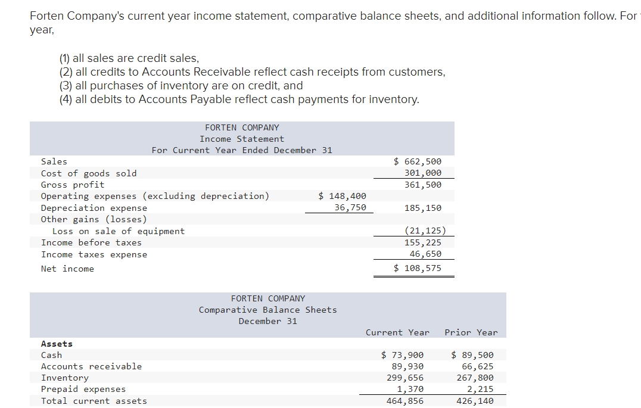
Task: Click the Sales amount $ 662,500
Action: click(x=418, y=161)
